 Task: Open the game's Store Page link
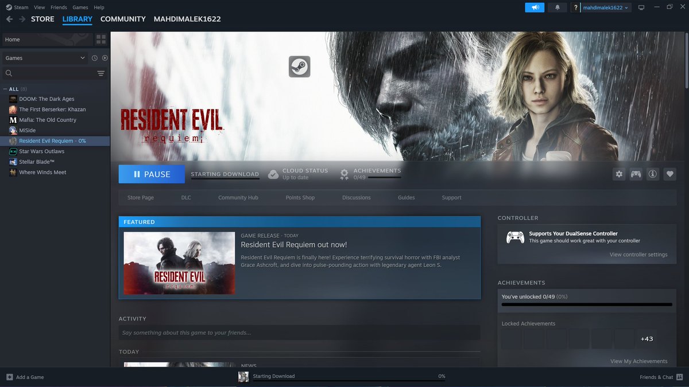tap(141, 198)
